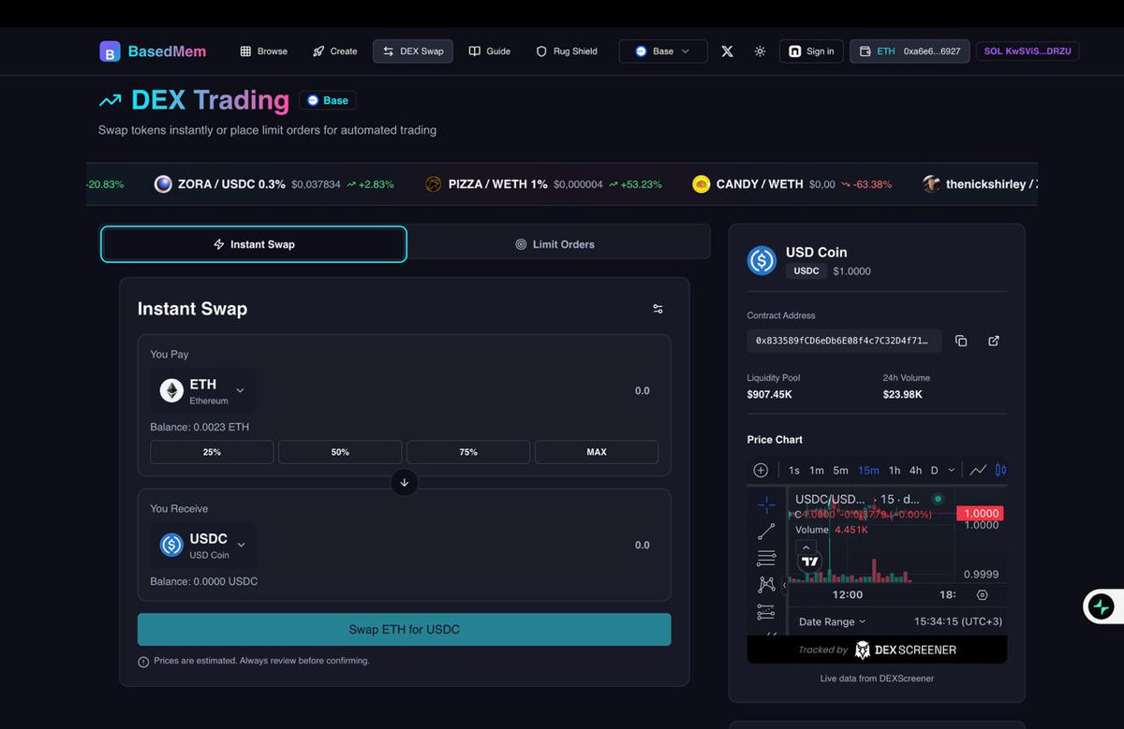This screenshot has height=729, width=1124.
Task: Select 1m chart timeframe
Action: [x=817, y=470]
